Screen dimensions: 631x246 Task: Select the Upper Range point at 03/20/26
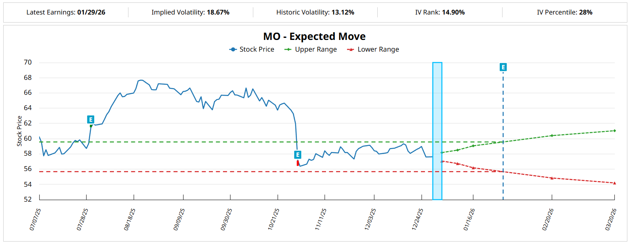click(x=614, y=131)
